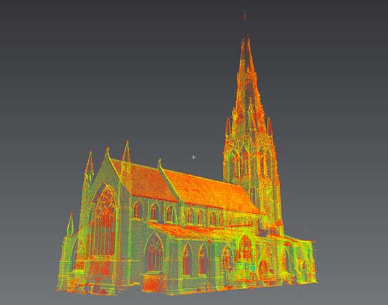Select the large arched gable-end window
Image resolution: width=388 pixels, height=305 pixels.
[104, 221]
